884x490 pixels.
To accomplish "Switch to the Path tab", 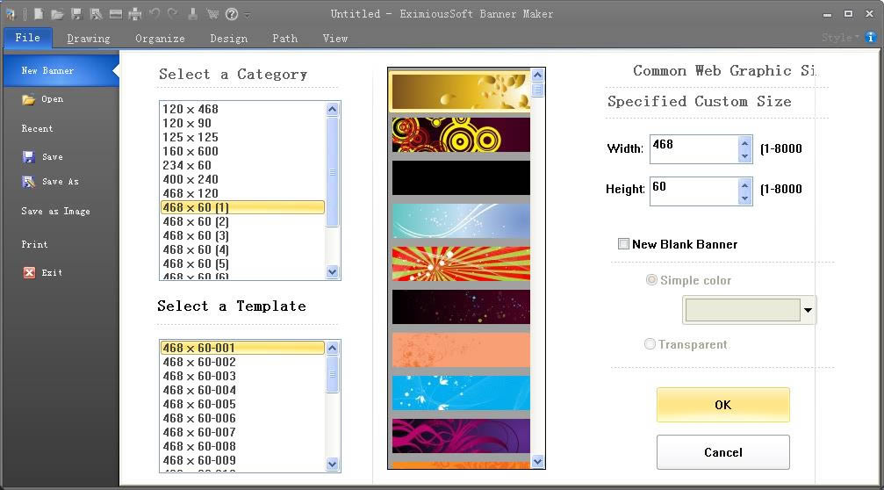I will click(284, 39).
